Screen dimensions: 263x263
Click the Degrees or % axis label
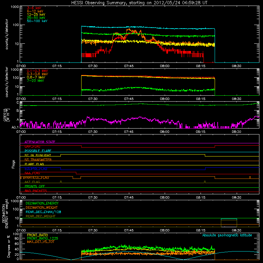click(9, 246)
